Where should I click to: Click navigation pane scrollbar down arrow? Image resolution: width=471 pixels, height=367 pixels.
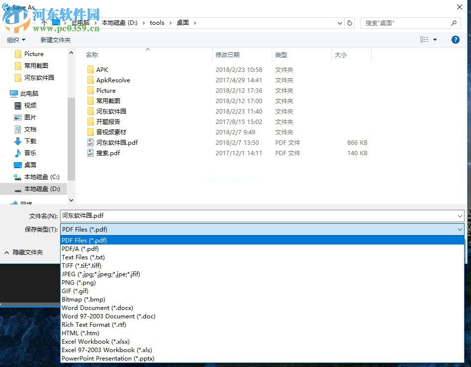[x=71, y=200]
